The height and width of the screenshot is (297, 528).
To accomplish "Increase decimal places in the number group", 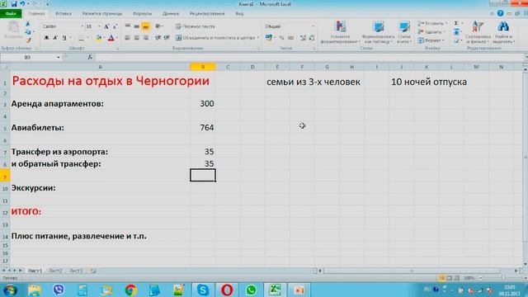I will click(x=303, y=38).
